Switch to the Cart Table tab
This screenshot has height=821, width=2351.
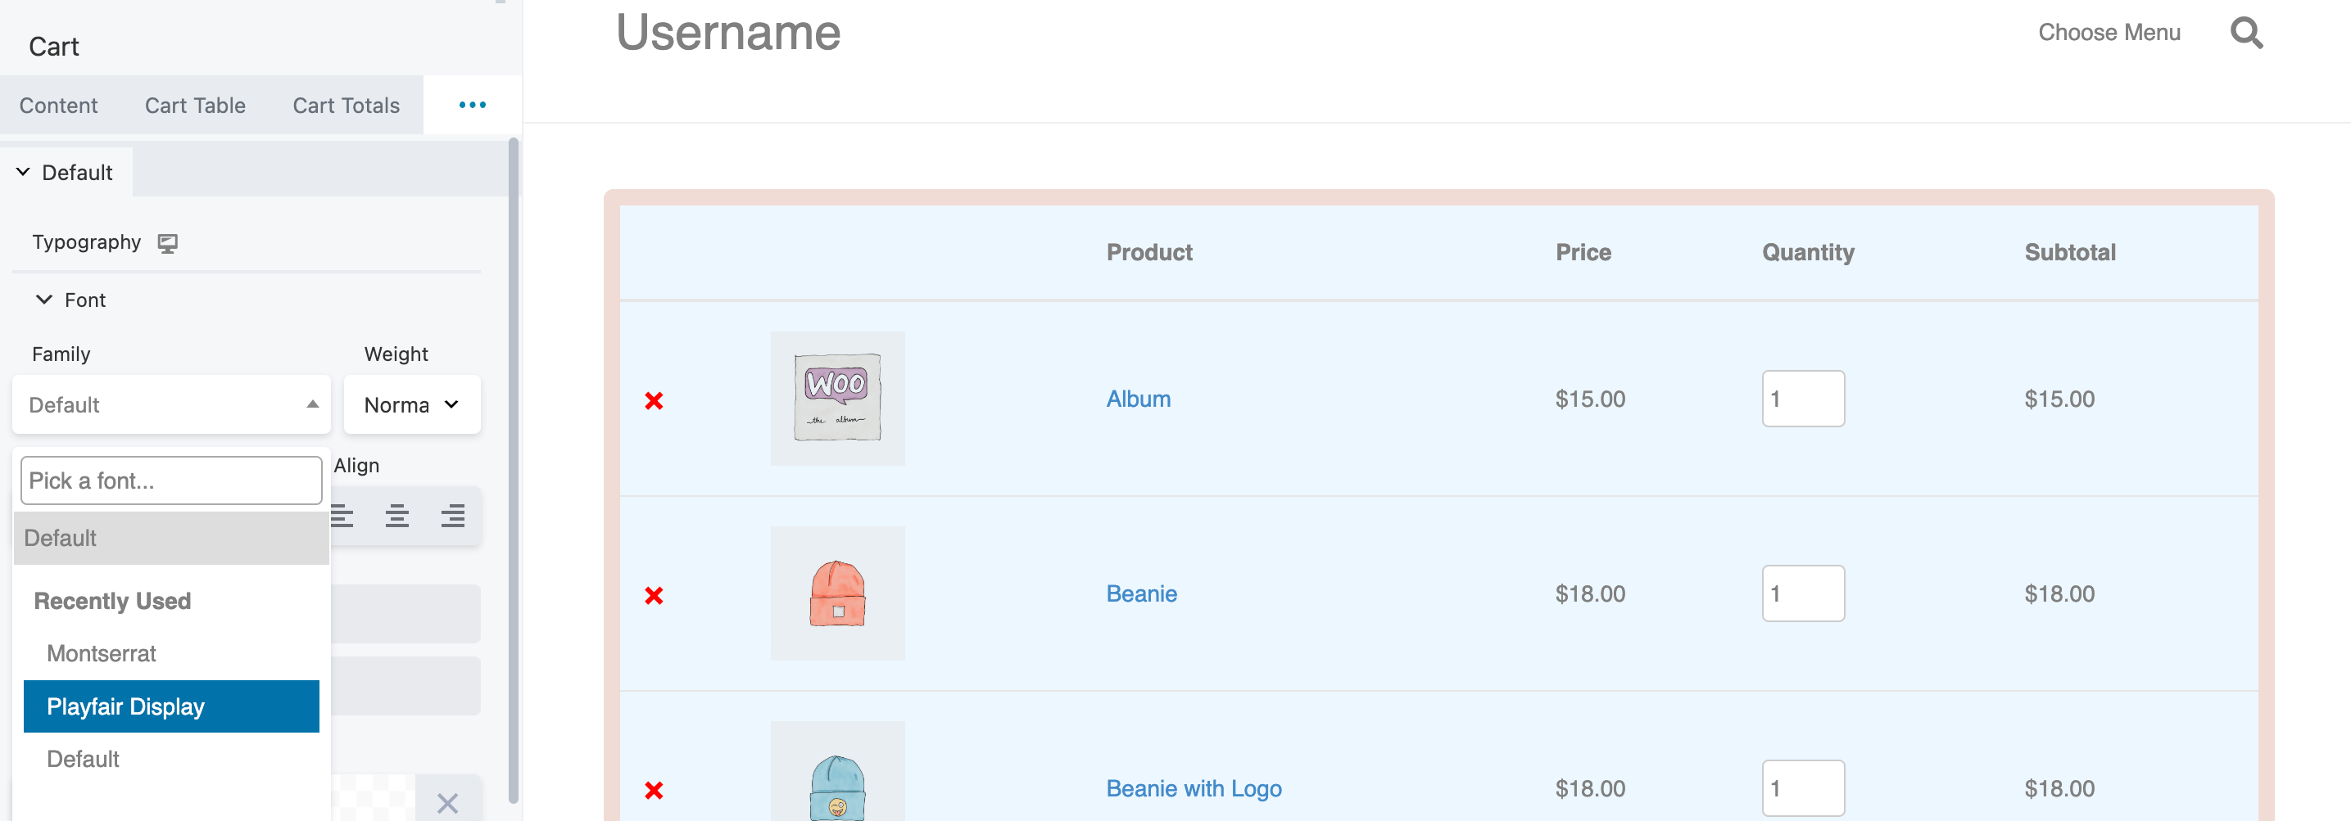click(195, 106)
